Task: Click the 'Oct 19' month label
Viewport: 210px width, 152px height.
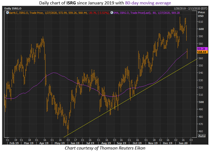Action: click(x=137, y=143)
